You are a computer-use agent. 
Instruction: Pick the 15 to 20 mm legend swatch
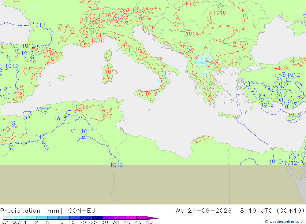click(x=75, y=218)
